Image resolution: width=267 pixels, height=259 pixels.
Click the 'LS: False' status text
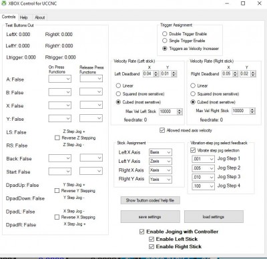tap(16, 132)
